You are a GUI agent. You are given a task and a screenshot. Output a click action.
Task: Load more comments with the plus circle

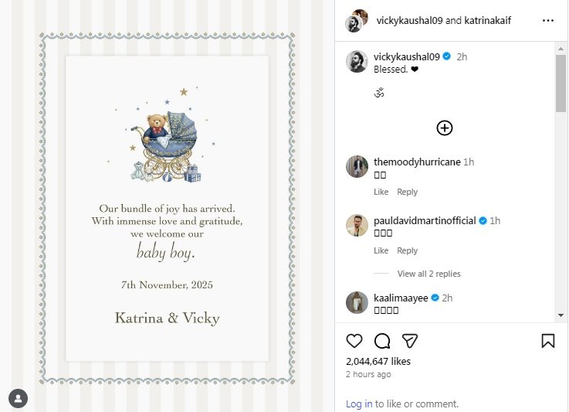[x=445, y=128]
